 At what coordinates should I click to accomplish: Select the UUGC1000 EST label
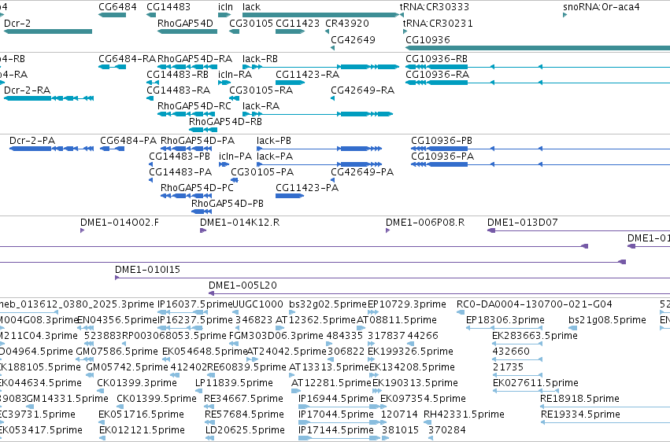pyautogui.click(x=257, y=304)
